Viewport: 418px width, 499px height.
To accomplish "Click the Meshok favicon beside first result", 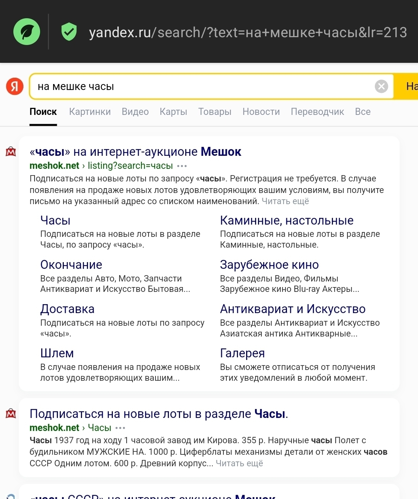I will 11,151.
